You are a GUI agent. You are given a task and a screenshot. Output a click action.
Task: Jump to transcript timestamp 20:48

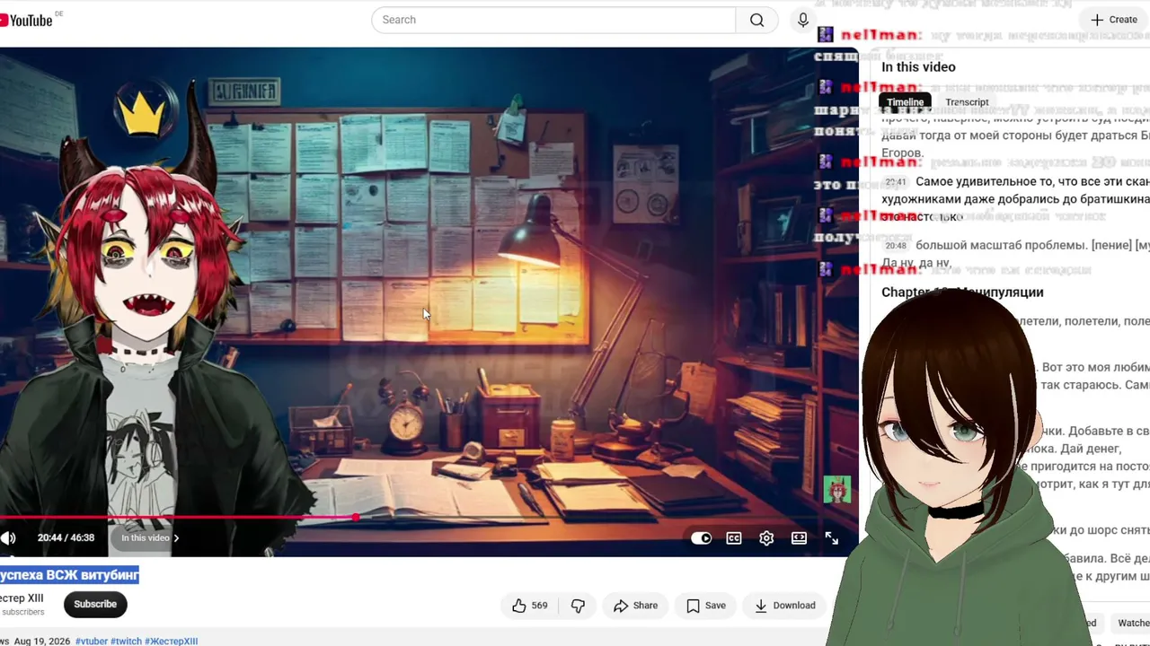pos(896,246)
